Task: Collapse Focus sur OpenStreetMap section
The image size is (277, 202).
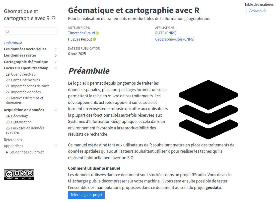Action: click(56, 68)
